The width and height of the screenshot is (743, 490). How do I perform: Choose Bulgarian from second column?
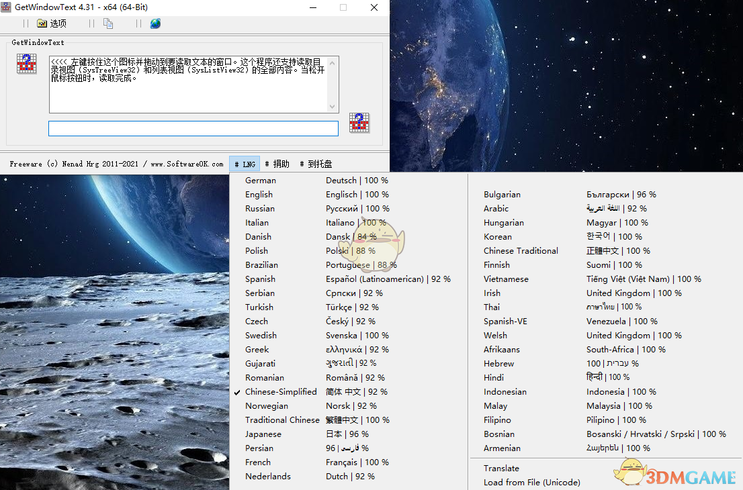pyautogui.click(x=605, y=195)
